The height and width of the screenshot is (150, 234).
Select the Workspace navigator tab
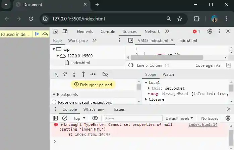(78, 41)
